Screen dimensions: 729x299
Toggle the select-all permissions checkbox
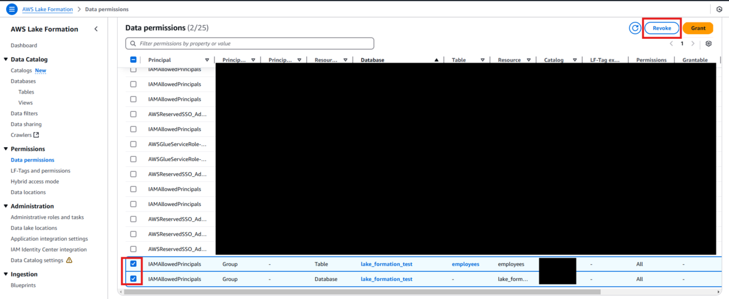(134, 60)
